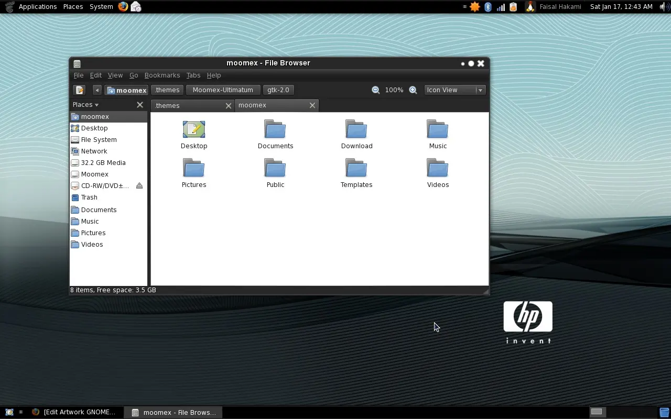The height and width of the screenshot is (419, 671).
Task: Open the Firefox launcher in top panel
Action: (123, 7)
